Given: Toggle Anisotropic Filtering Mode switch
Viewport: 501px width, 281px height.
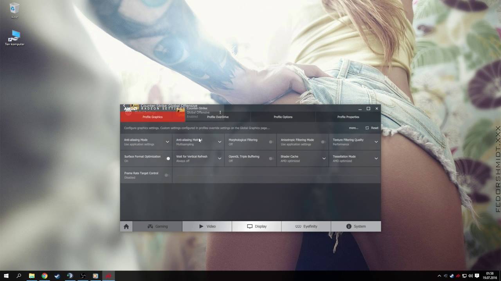Looking at the screenshot, I should [323, 142].
